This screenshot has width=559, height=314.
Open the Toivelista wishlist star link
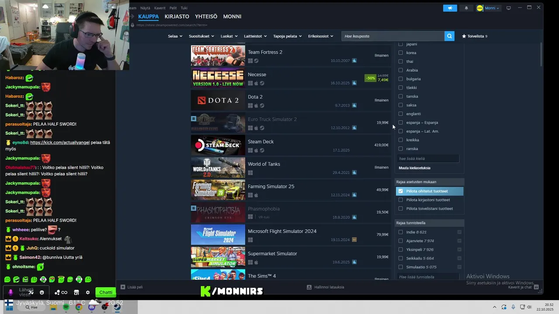pos(474,36)
